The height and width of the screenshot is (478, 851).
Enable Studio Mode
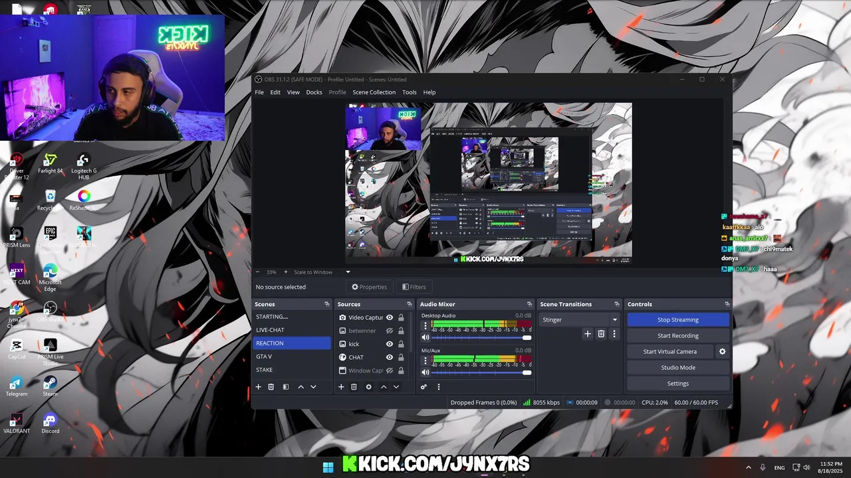[x=678, y=368]
